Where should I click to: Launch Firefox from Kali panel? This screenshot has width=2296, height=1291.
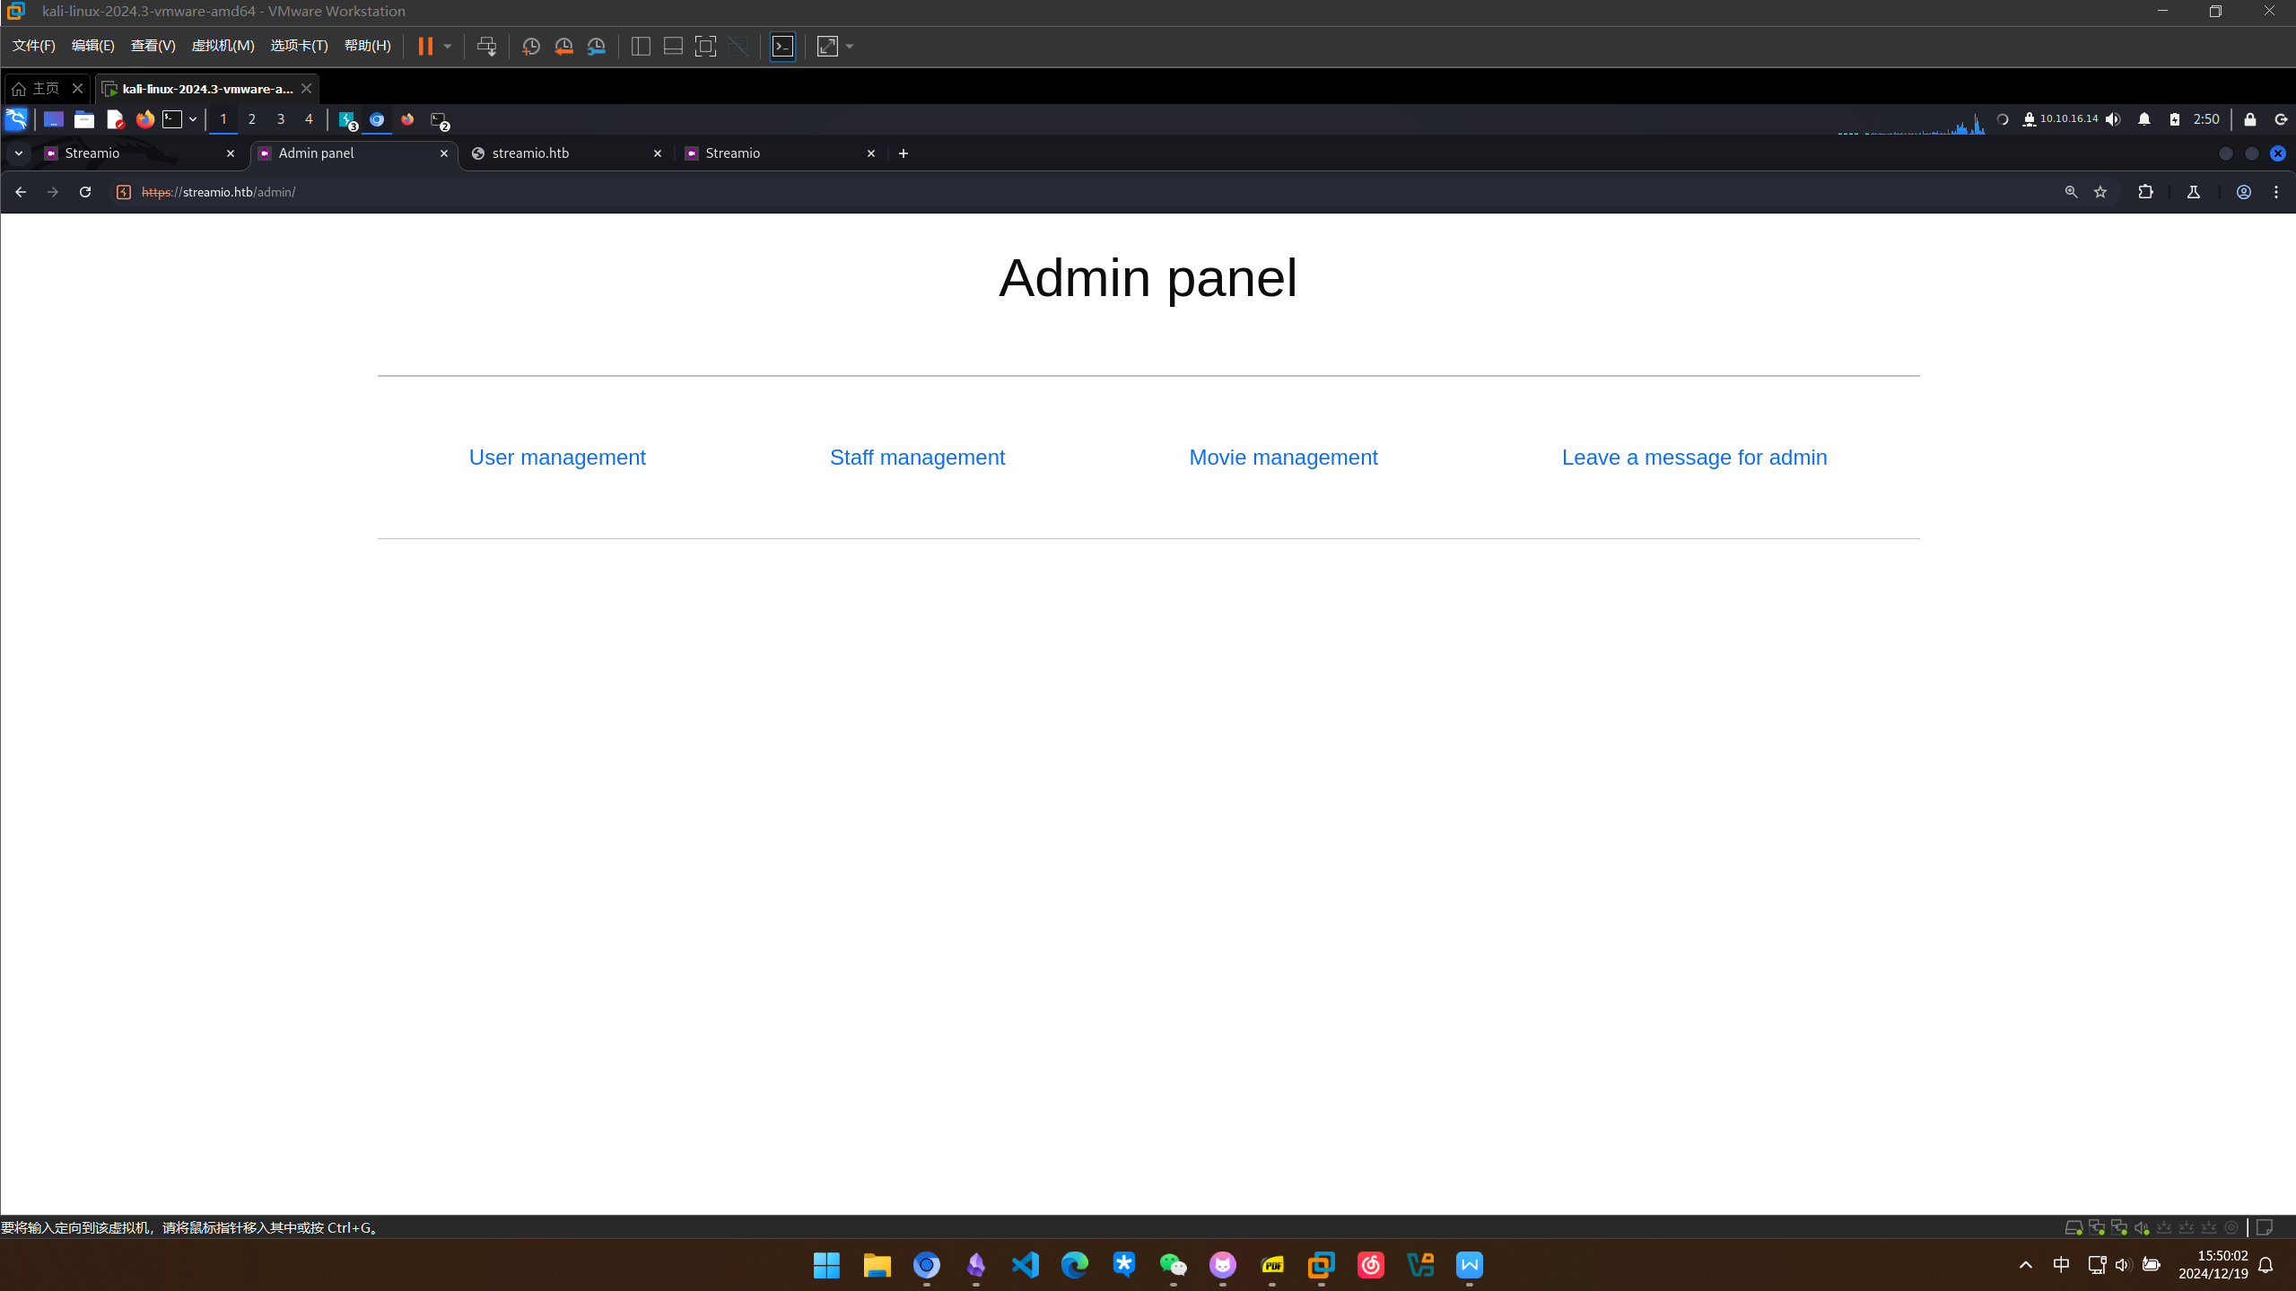144,119
